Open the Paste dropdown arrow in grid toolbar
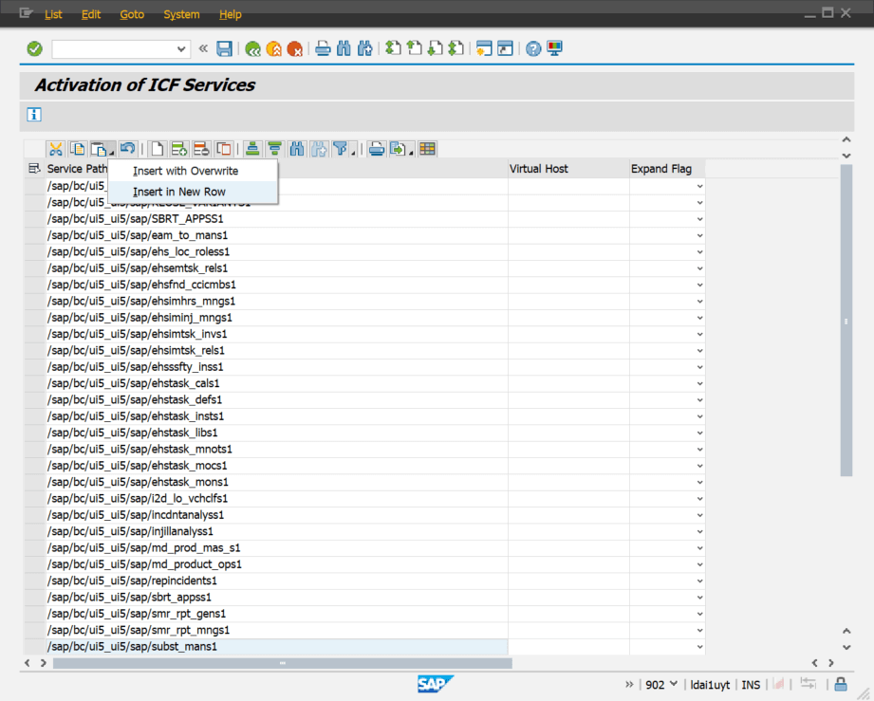 pos(112,153)
